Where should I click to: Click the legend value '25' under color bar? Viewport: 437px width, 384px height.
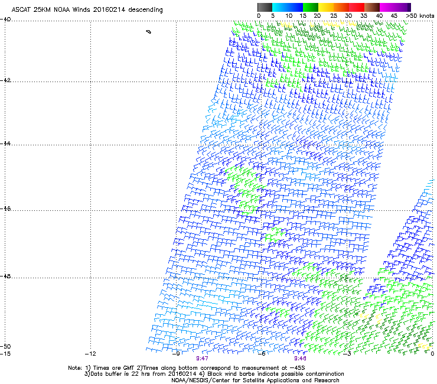pos(334,16)
